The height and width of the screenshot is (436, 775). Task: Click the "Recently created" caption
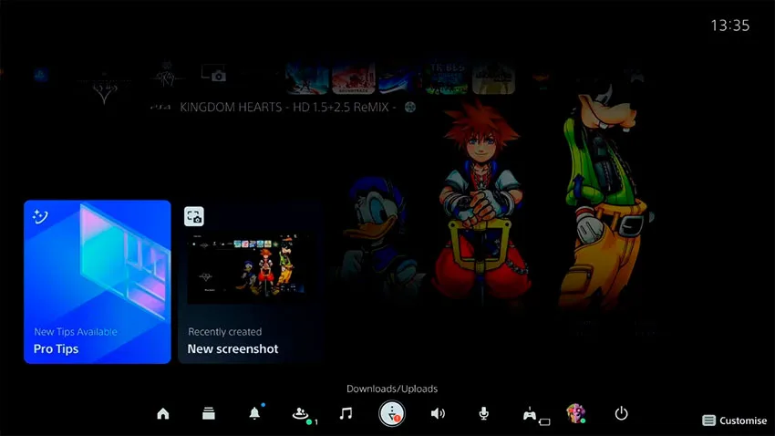coord(224,332)
